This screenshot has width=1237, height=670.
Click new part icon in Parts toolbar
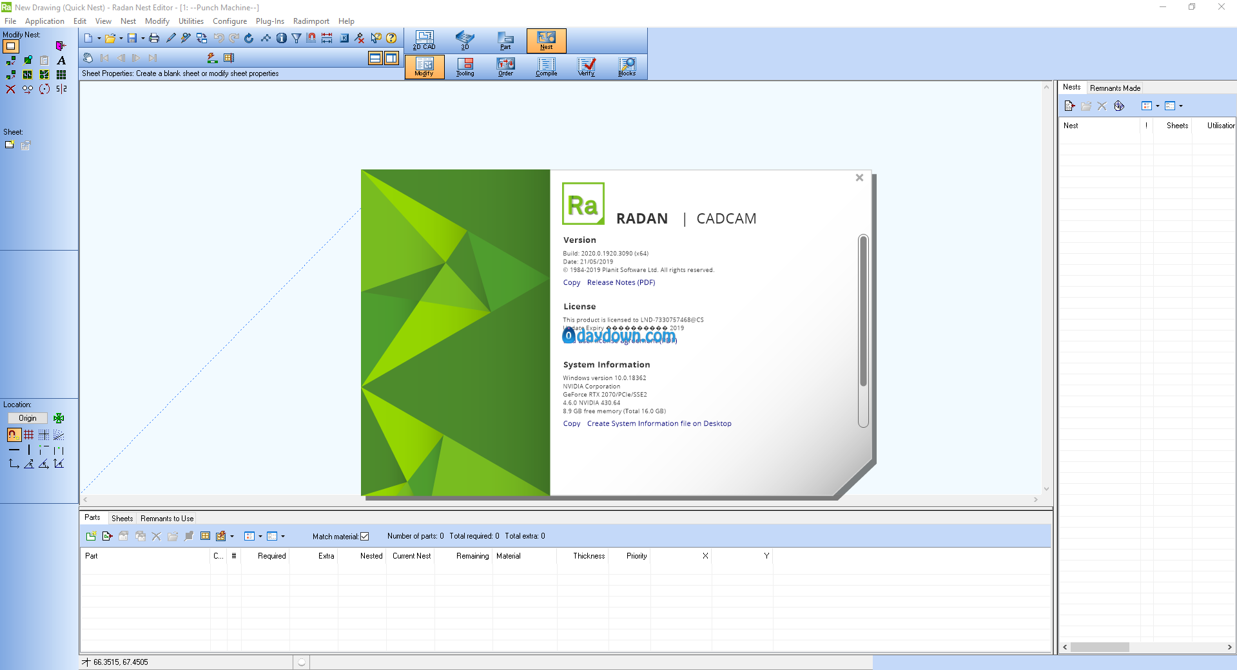[91, 536]
